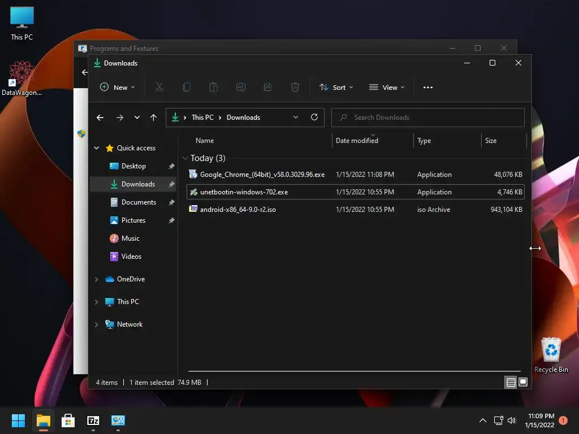The height and width of the screenshot is (434, 579).
Task: Click the Rename icon in toolbar
Action: pyautogui.click(x=241, y=87)
